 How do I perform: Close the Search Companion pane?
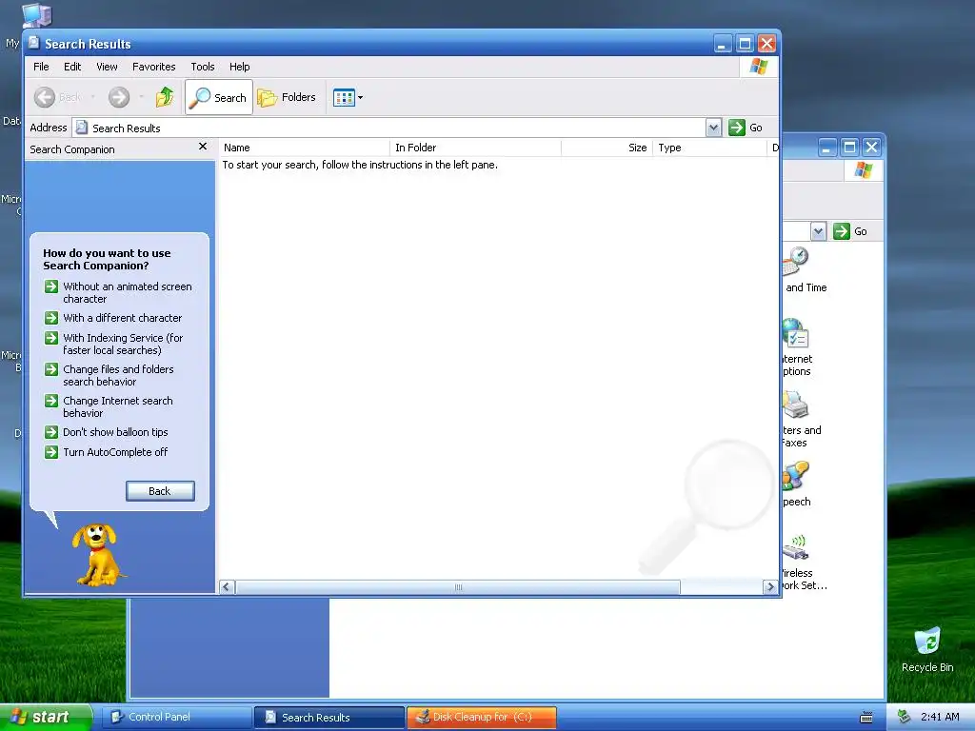(x=203, y=147)
